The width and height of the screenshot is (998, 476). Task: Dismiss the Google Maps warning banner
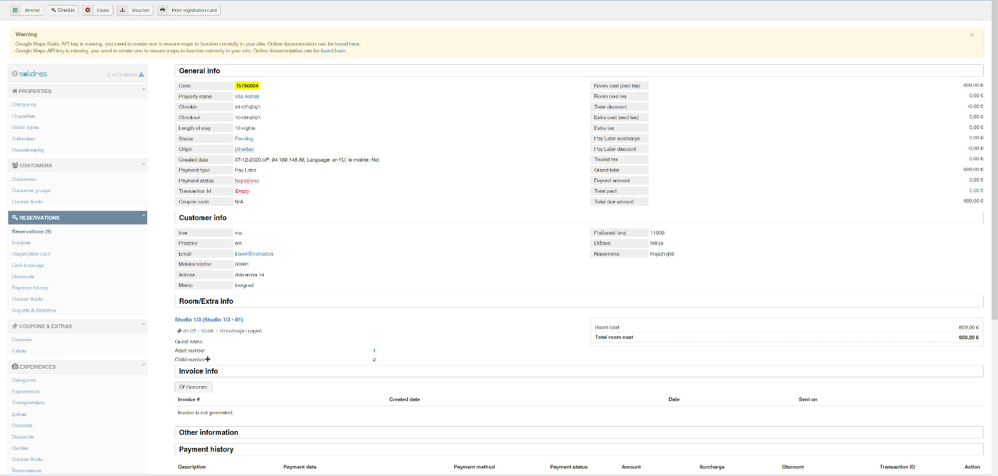[x=972, y=35]
